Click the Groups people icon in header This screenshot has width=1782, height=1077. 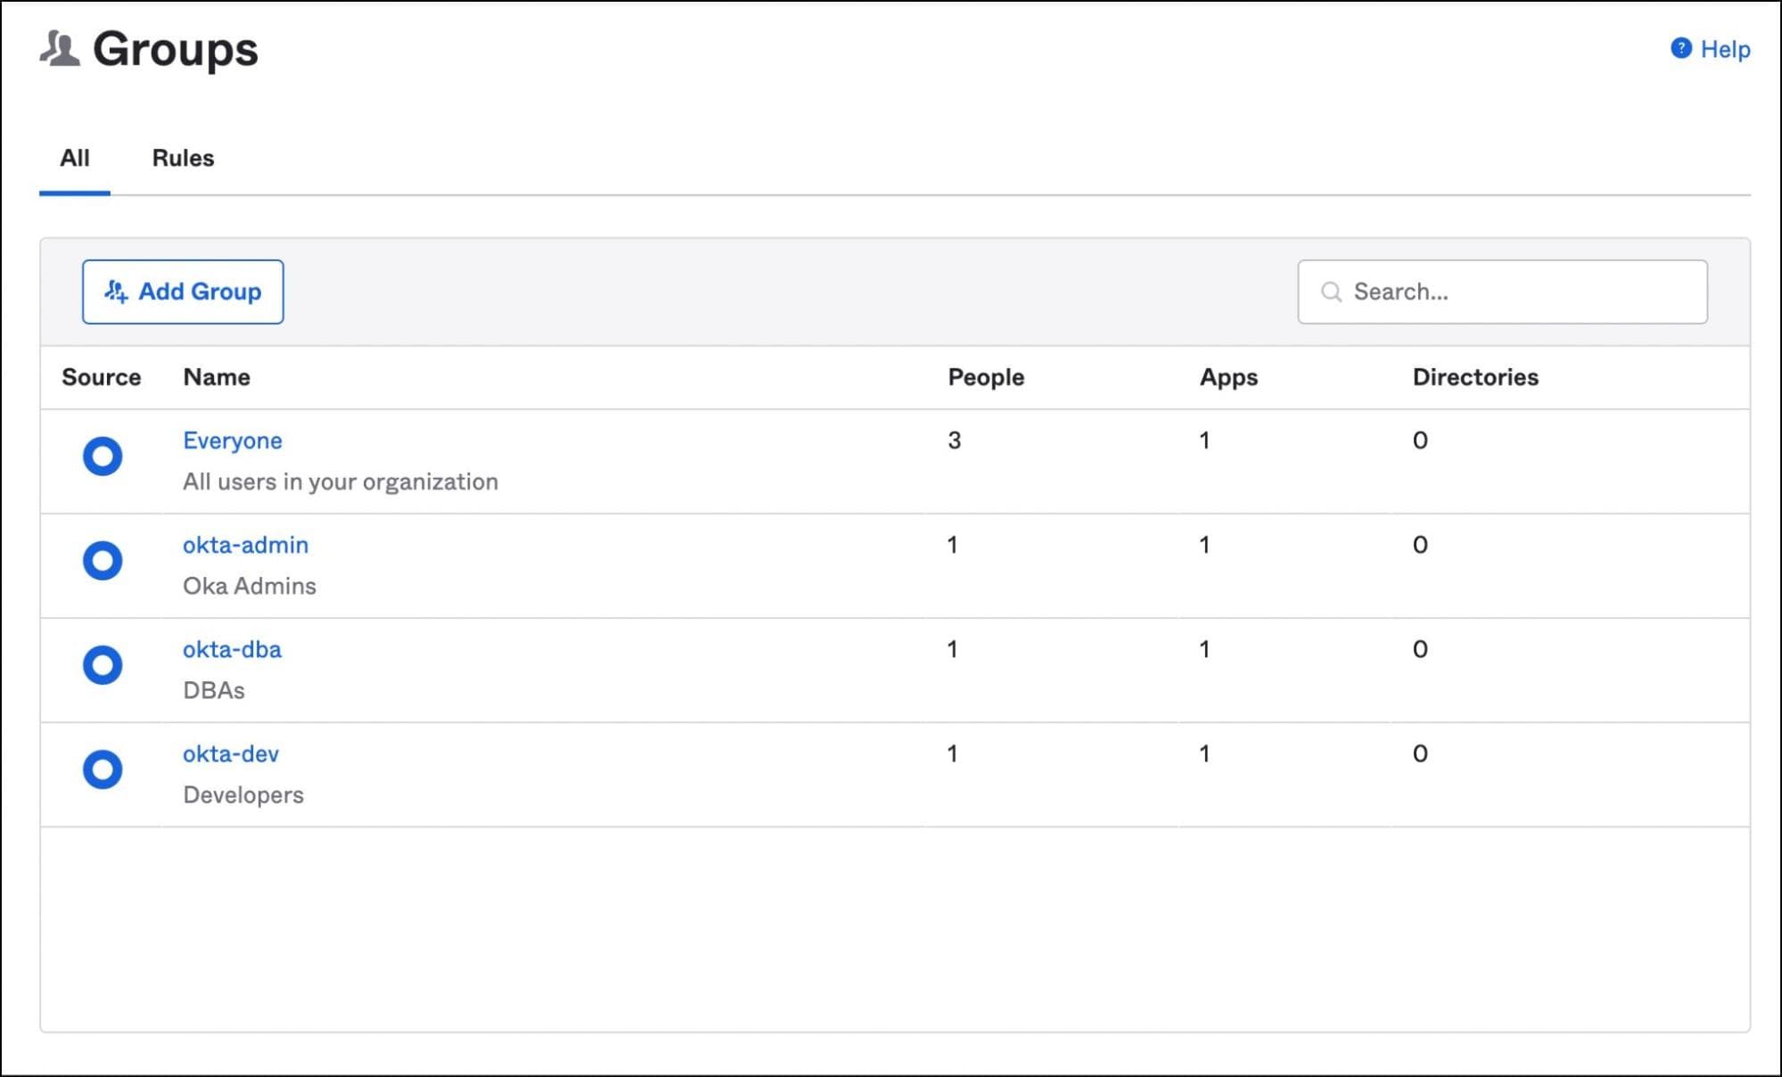tap(59, 49)
